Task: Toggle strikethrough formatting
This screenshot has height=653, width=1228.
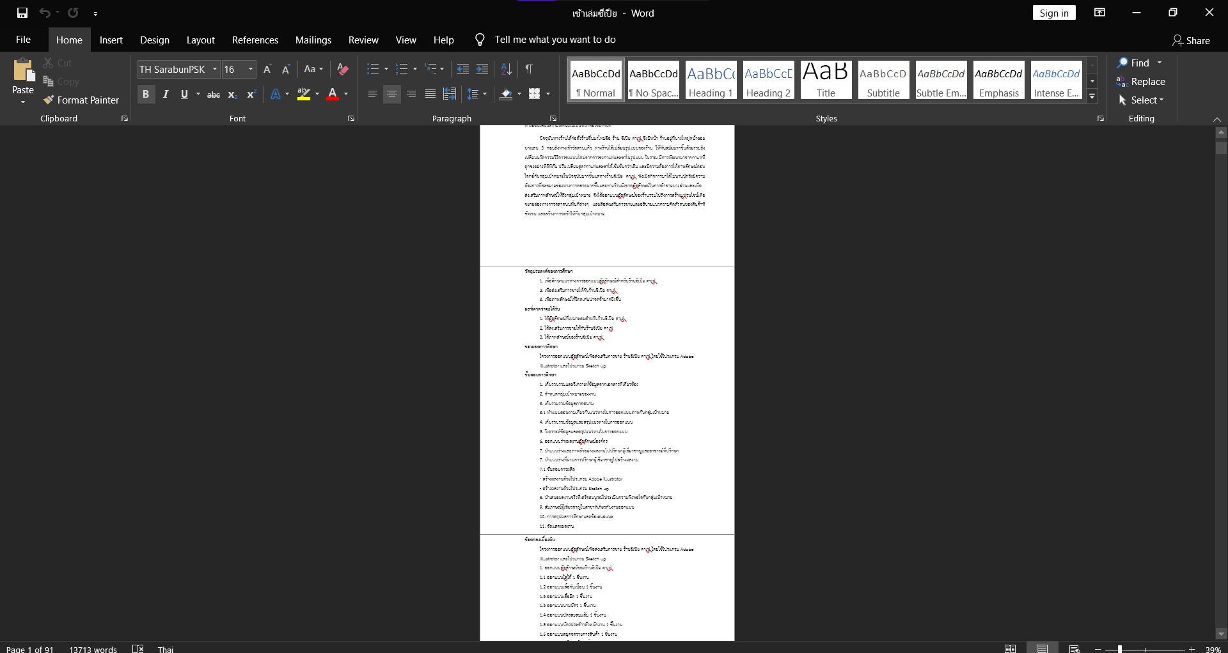Action: point(214,95)
